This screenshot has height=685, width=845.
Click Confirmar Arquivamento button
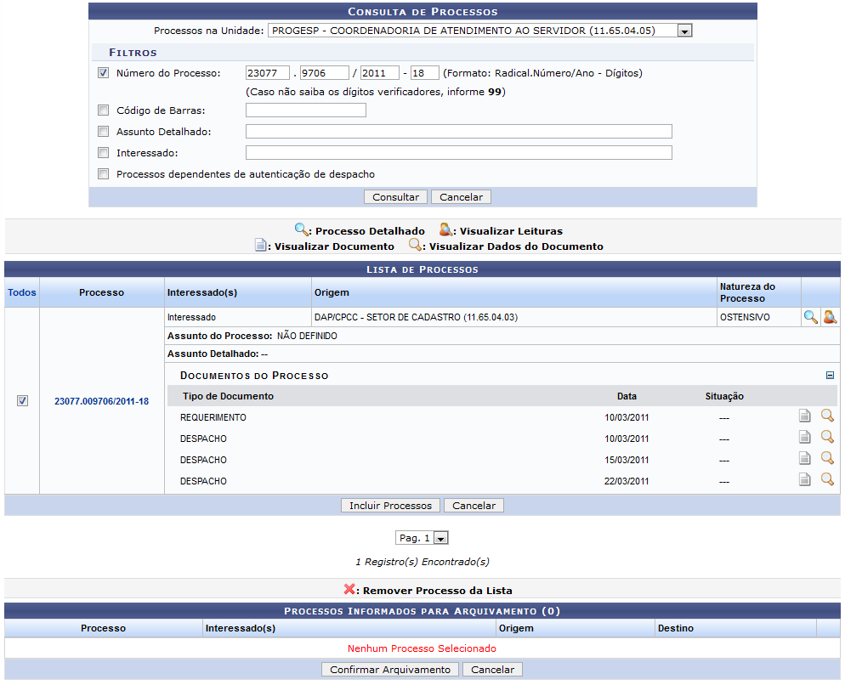tap(390, 670)
